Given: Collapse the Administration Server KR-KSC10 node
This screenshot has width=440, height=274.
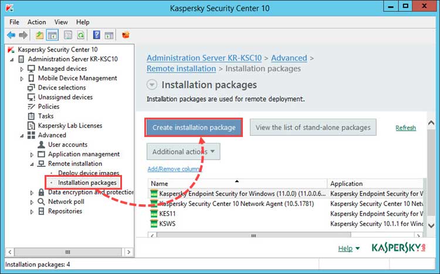Looking at the screenshot, I should coord(12,59).
